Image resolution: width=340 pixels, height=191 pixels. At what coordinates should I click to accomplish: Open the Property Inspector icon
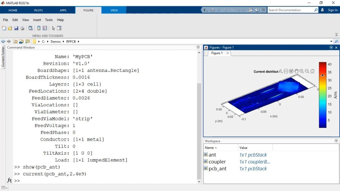pos(59,28)
